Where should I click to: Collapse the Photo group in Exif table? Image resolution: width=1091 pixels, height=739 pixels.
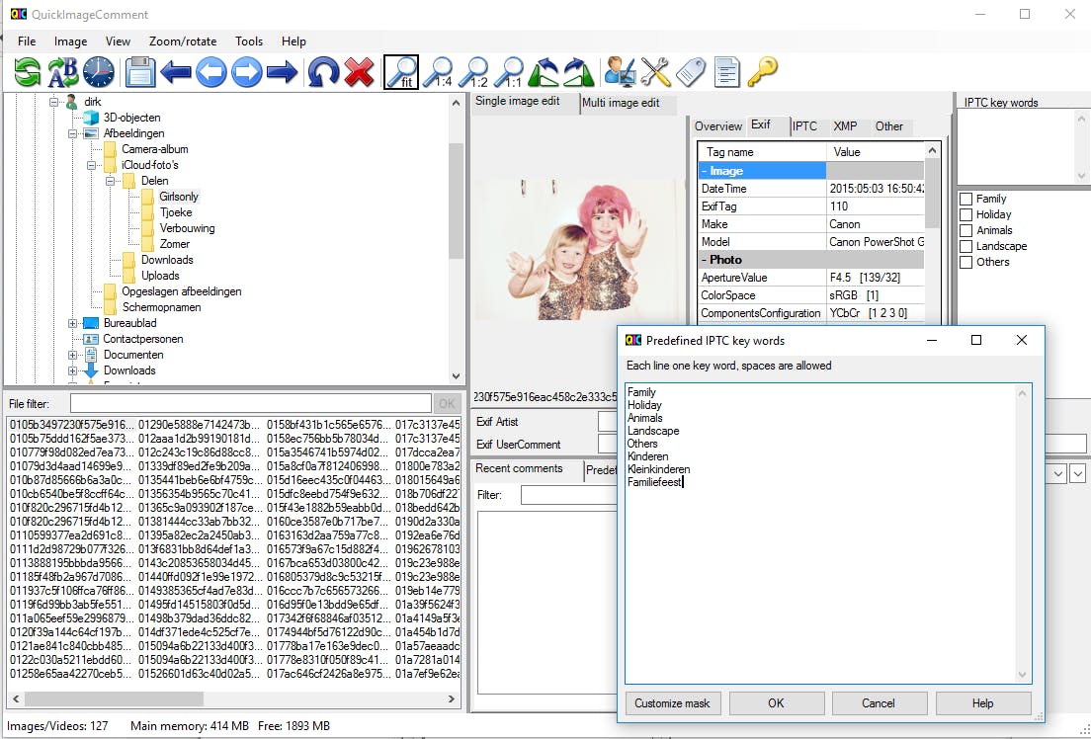click(x=705, y=260)
